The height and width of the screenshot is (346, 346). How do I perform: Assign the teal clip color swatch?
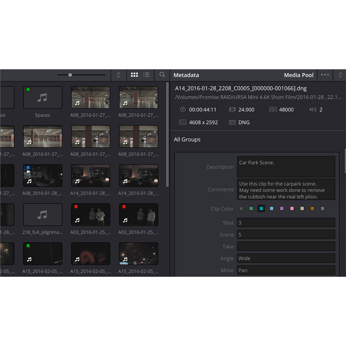pyautogui.click(x=261, y=209)
